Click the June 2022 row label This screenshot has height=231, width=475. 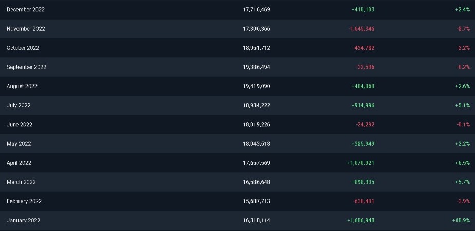coord(19,125)
